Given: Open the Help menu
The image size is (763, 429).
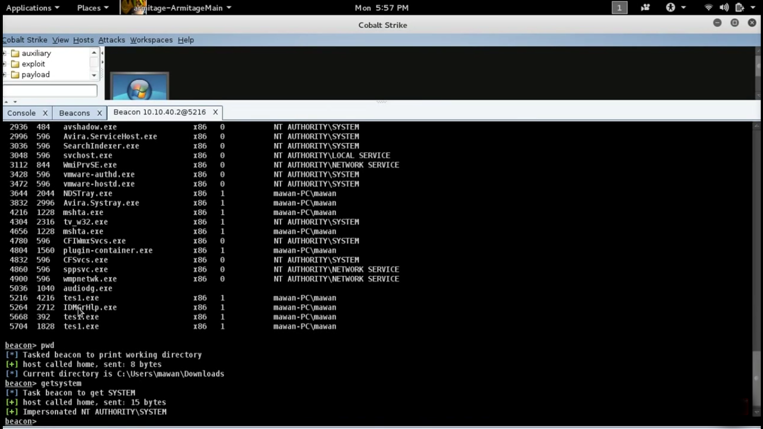Looking at the screenshot, I should 185,40.
